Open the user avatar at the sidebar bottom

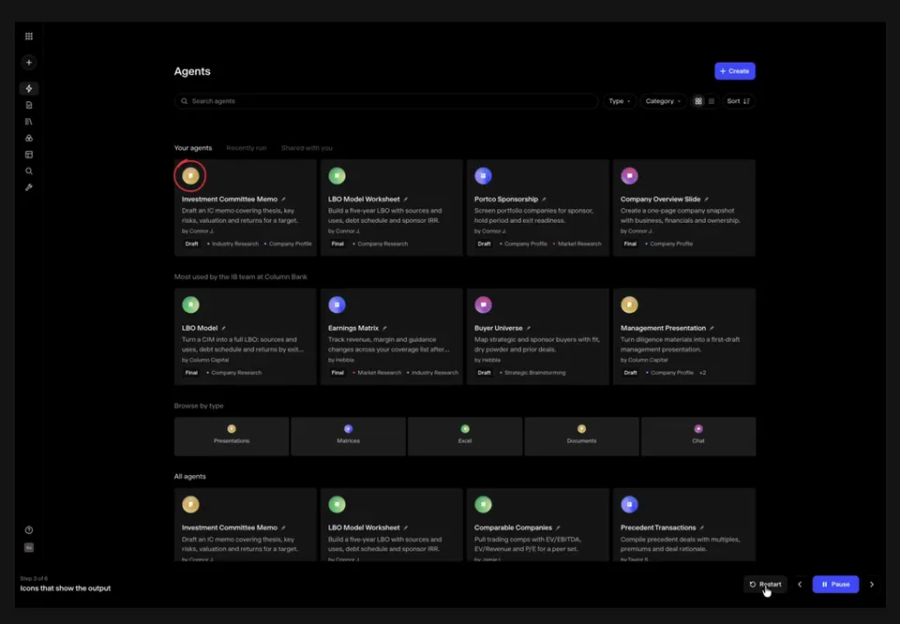click(x=29, y=548)
